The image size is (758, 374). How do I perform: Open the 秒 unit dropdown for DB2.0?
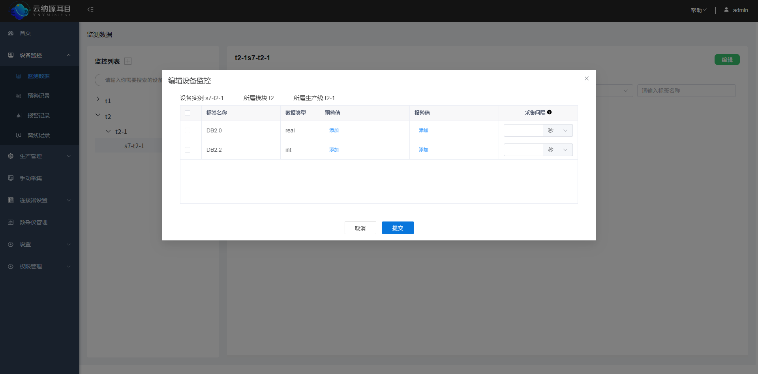tap(557, 130)
